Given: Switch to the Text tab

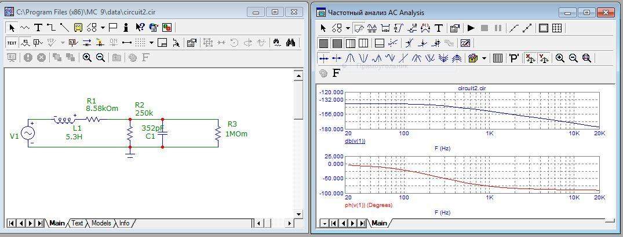Looking at the screenshot, I should coord(77,223).
